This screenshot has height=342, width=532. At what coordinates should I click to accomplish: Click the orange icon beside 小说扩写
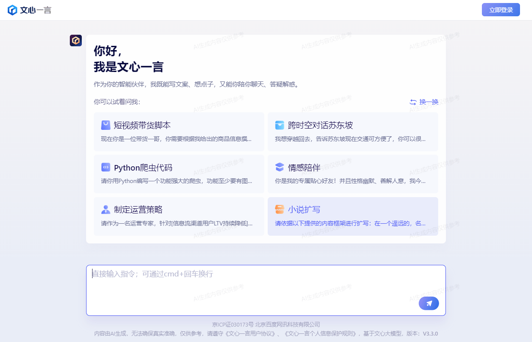point(280,210)
